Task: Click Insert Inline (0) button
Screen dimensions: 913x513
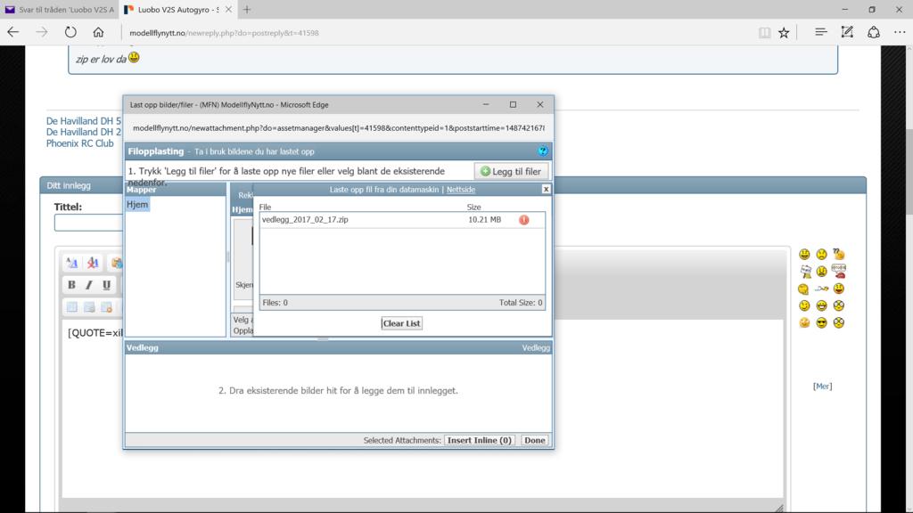Action: point(480,440)
